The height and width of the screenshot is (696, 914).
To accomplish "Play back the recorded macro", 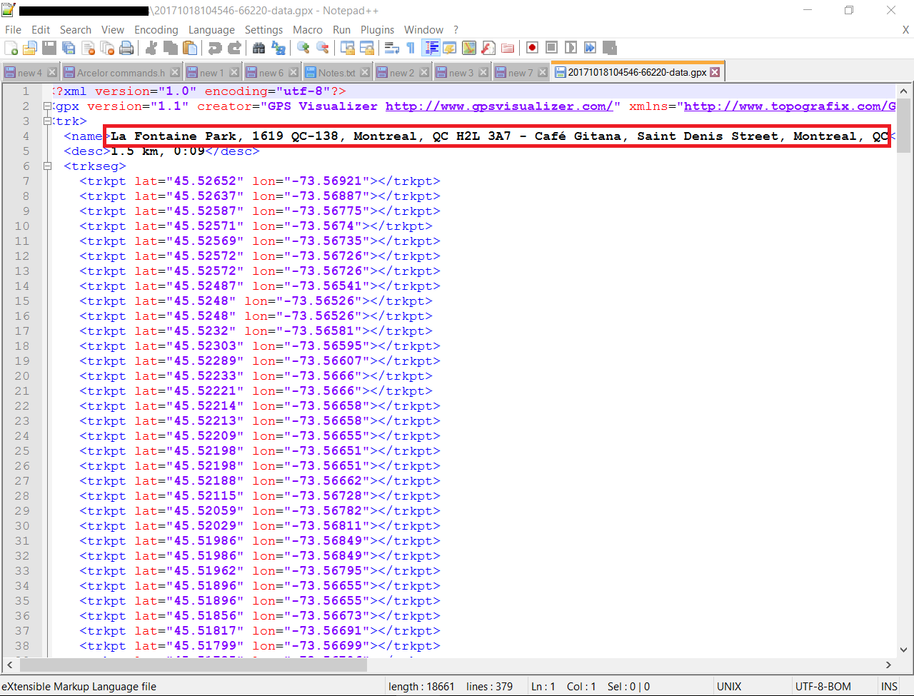I will pyautogui.click(x=571, y=48).
